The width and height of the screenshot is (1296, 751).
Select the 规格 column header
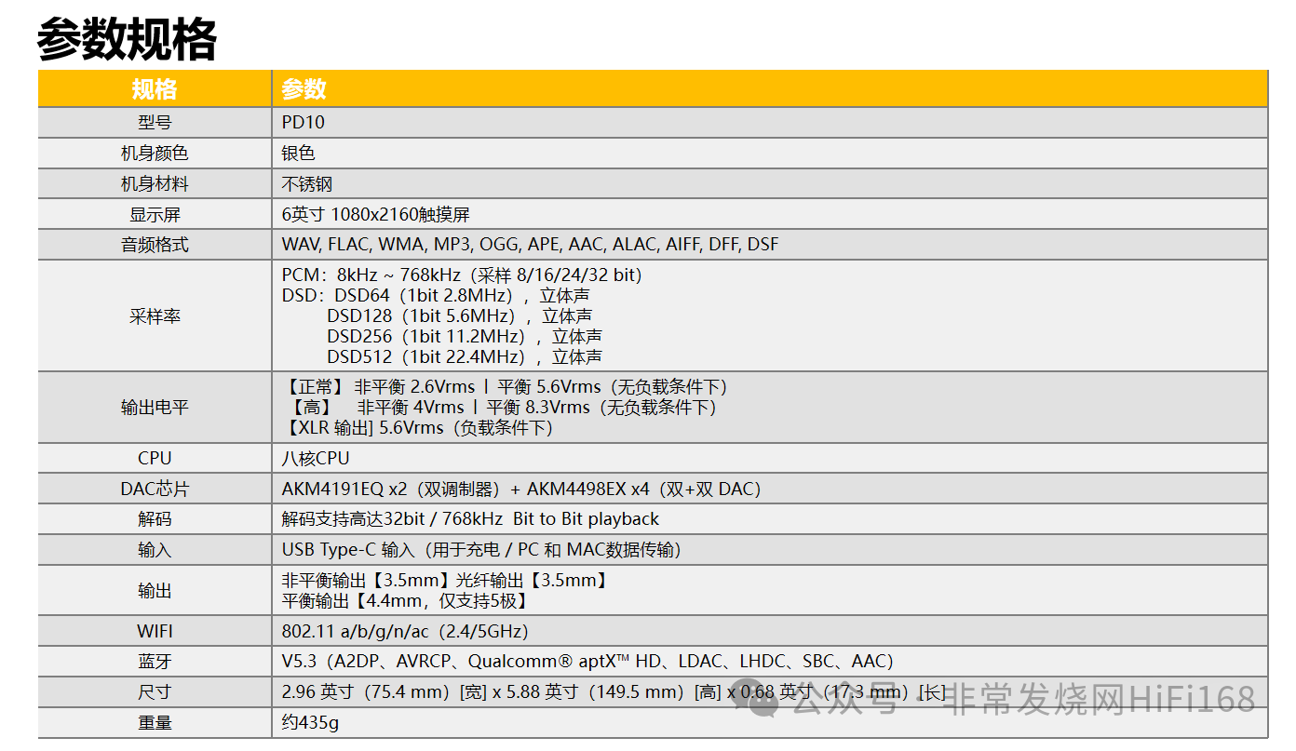point(155,89)
